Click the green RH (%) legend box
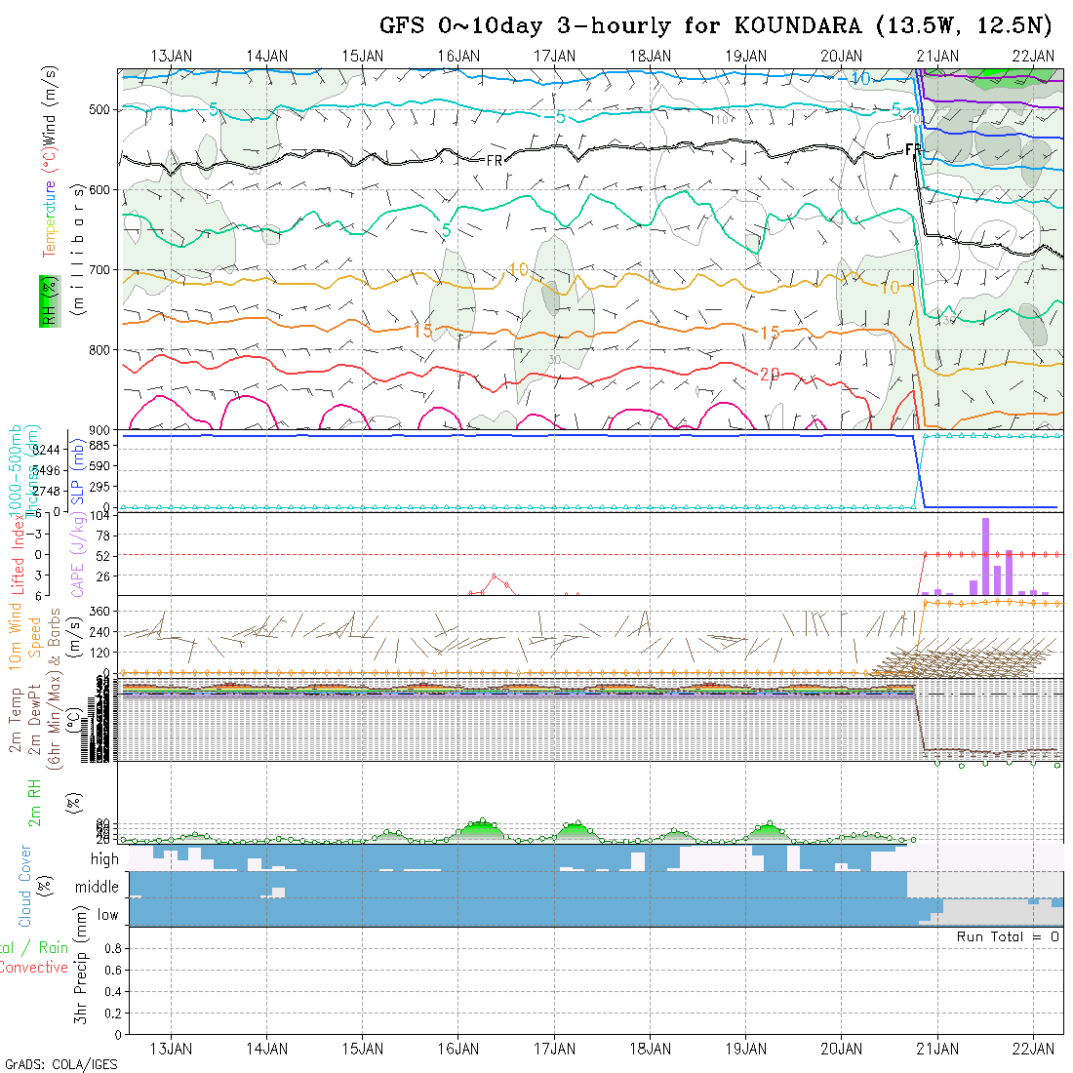 pyautogui.click(x=46, y=300)
